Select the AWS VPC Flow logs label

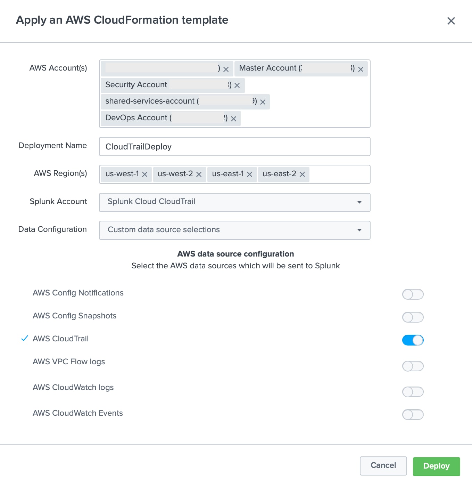point(69,362)
